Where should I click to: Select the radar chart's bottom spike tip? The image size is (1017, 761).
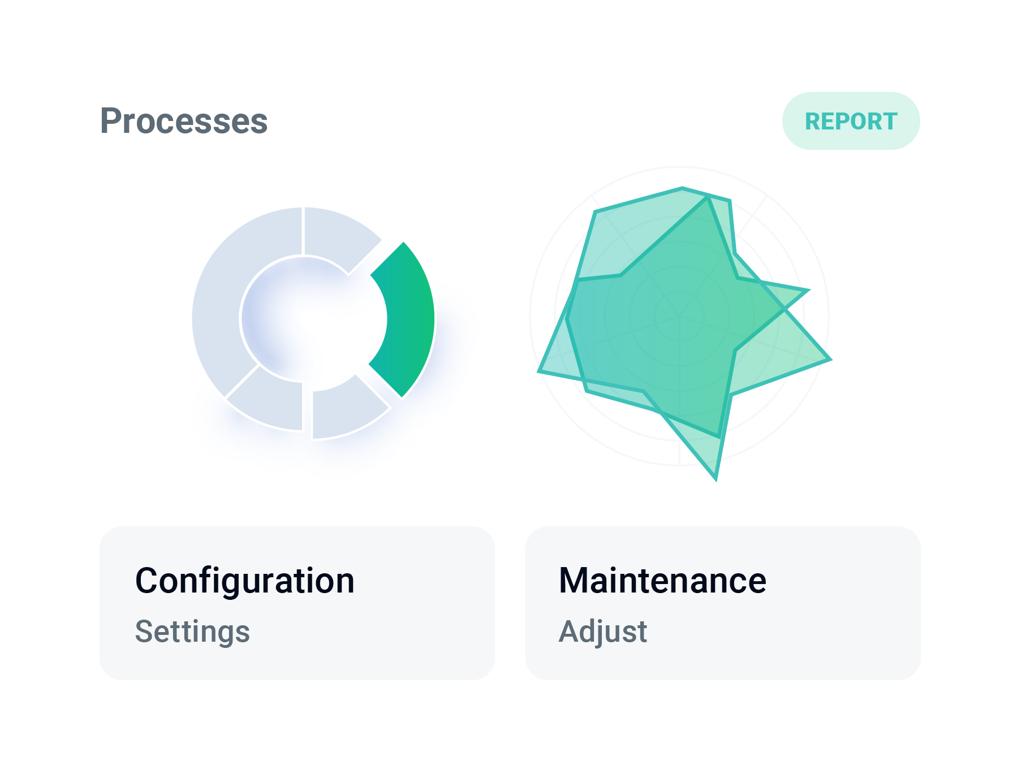pyautogui.click(x=716, y=480)
